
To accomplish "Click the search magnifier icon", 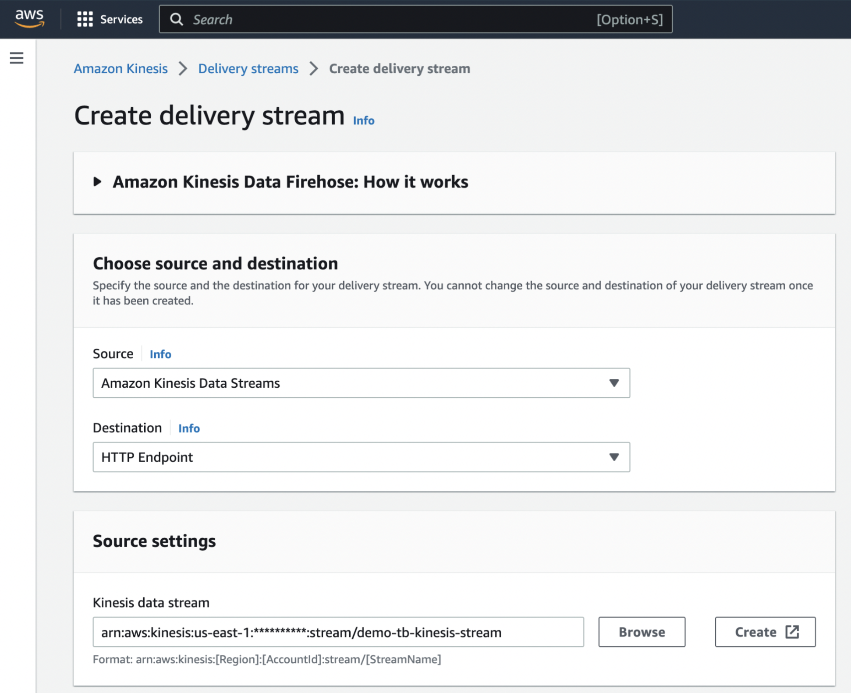I will (177, 19).
